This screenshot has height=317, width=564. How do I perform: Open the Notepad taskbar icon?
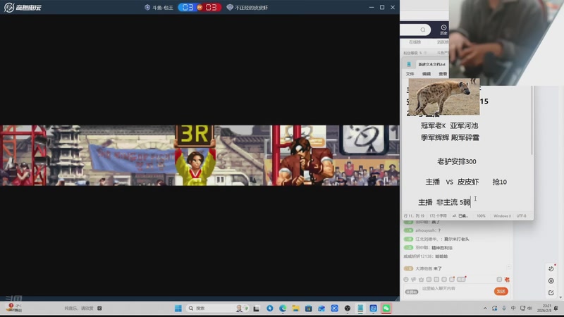[x=360, y=309]
